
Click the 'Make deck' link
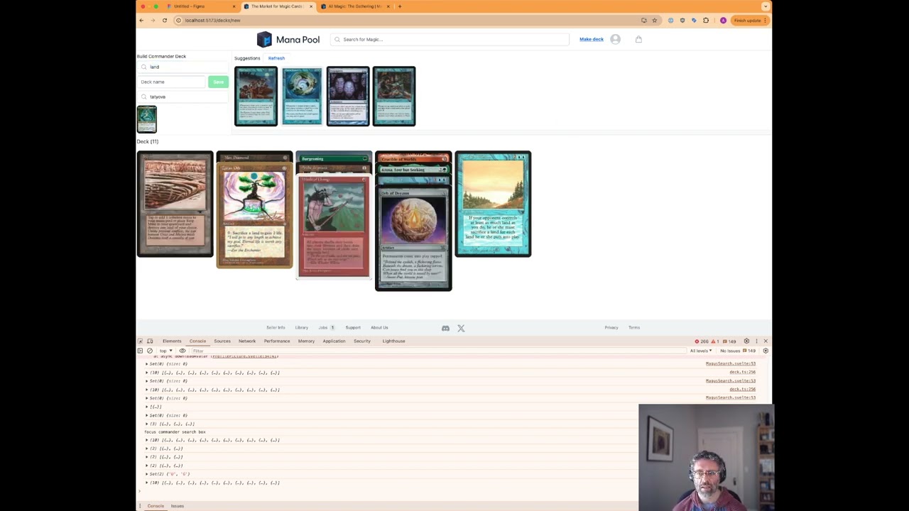tap(592, 40)
